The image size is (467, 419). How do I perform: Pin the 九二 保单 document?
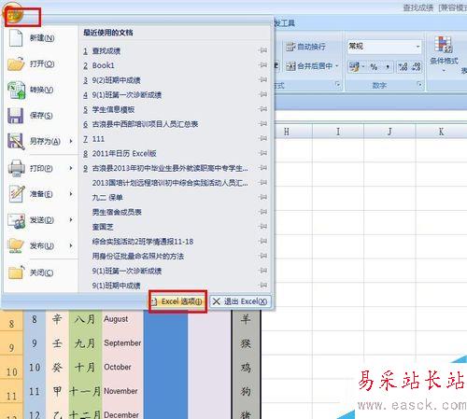263,197
